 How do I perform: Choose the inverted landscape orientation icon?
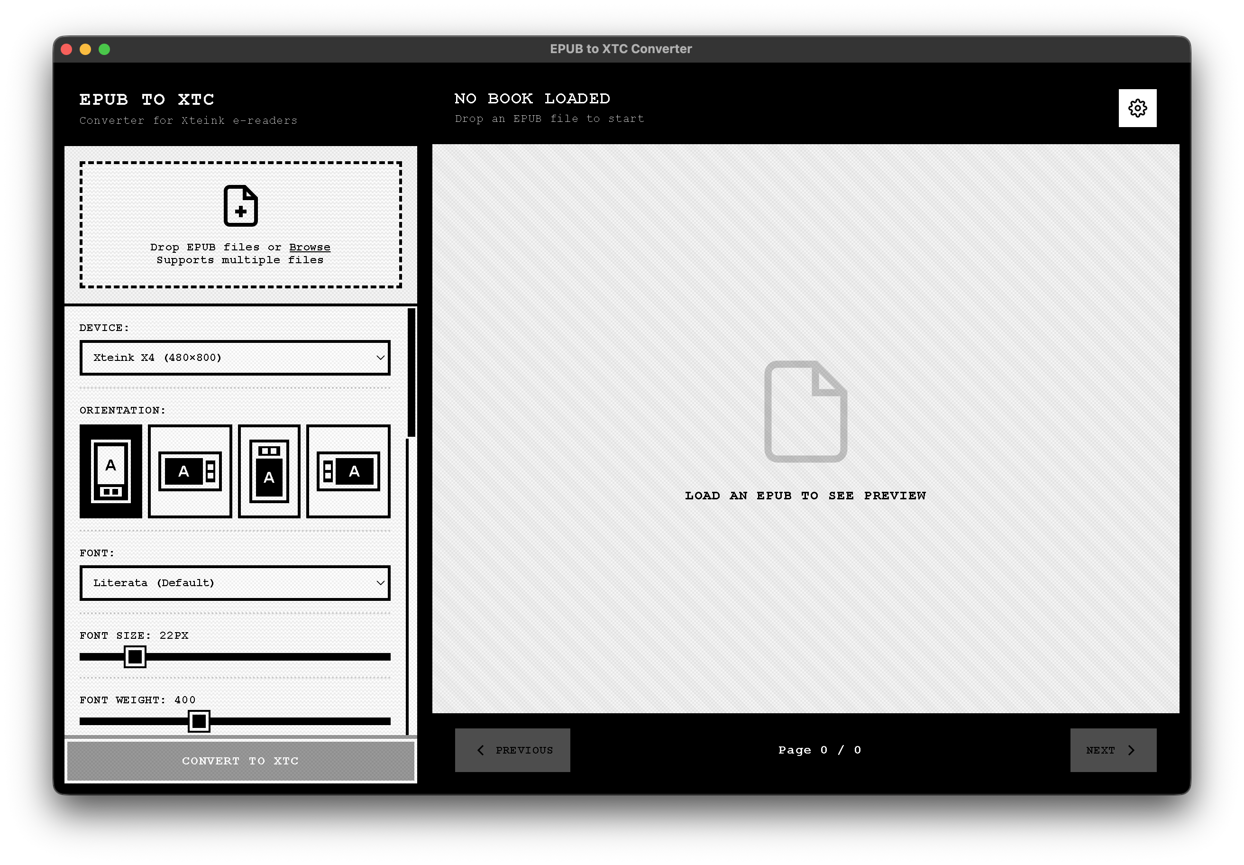pos(348,470)
